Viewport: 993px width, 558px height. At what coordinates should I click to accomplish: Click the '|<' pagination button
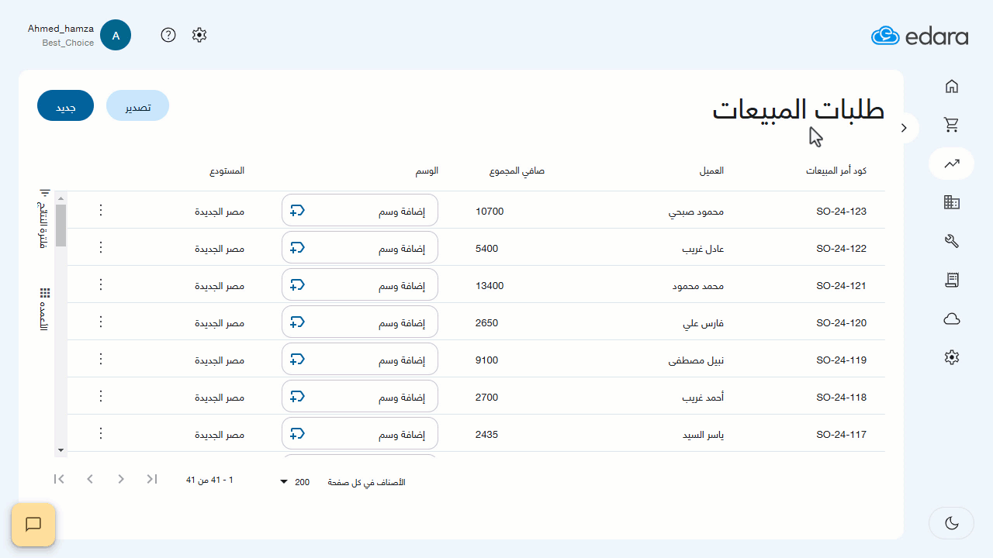(x=59, y=479)
